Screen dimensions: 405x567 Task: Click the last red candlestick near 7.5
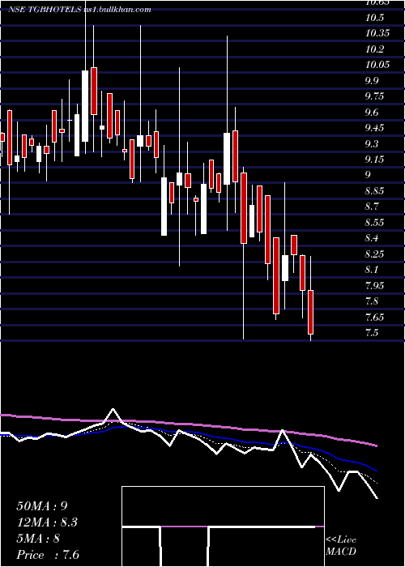tap(310, 312)
